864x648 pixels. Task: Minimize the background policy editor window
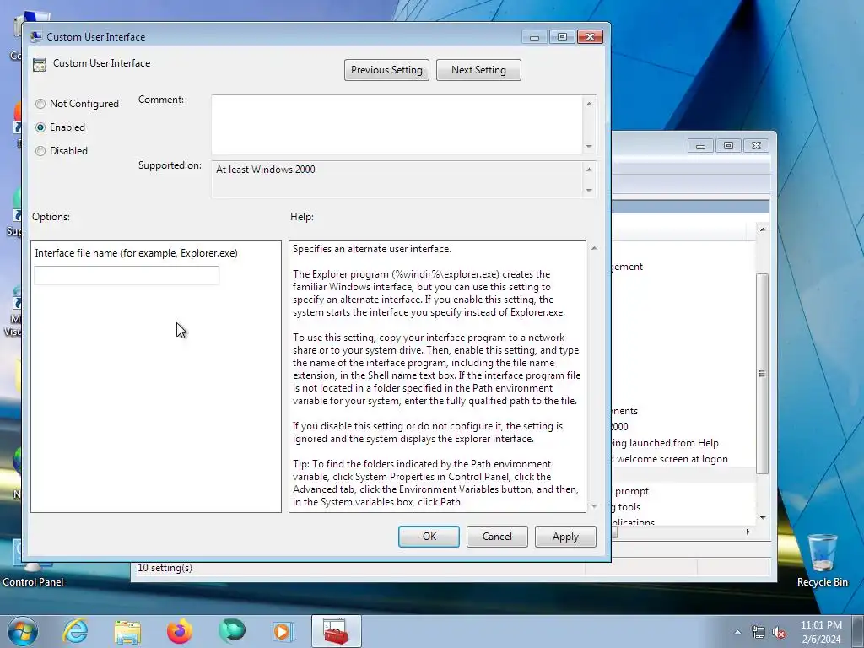(700, 145)
